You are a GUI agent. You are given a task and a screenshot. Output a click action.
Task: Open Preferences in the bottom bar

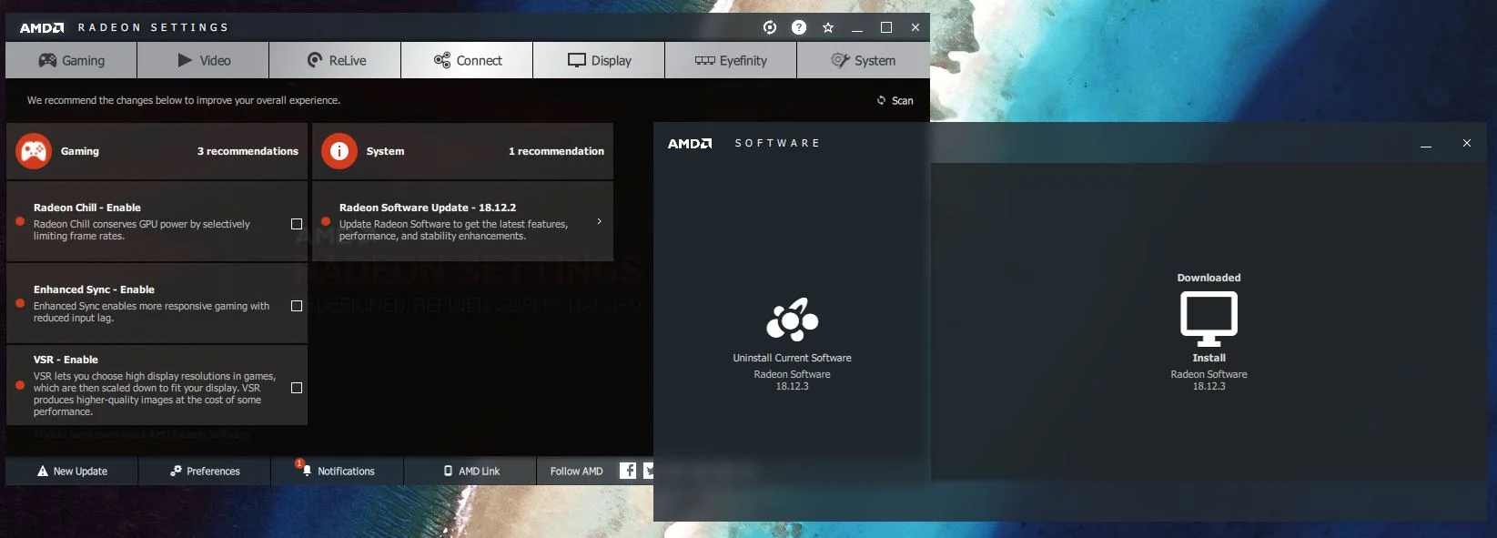(x=205, y=471)
